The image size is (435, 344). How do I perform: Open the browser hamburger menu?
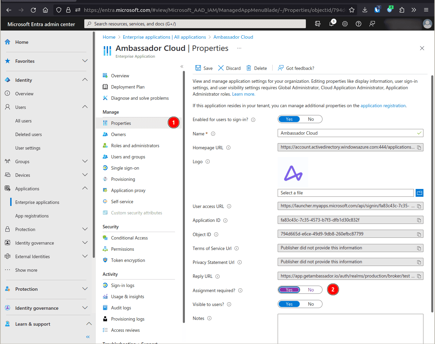pyautogui.click(x=426, y=10)
